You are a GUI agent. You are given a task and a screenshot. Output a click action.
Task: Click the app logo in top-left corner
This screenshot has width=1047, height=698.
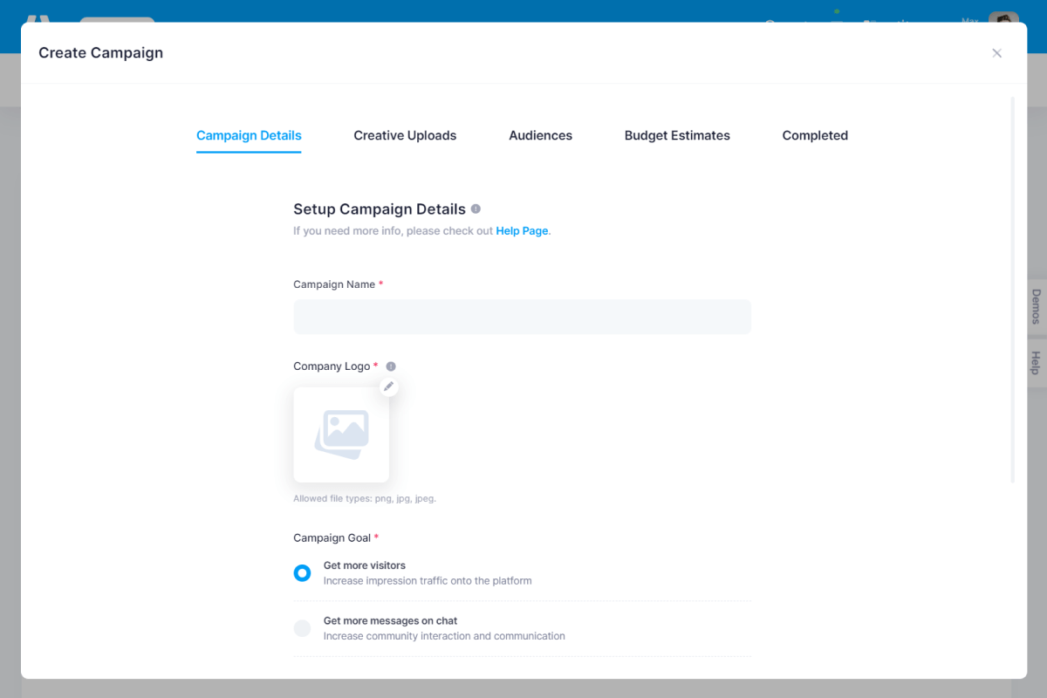click(38, 17)
